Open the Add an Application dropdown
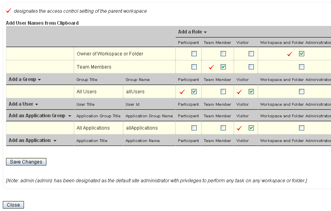 pyautogui.click(x=32, y=140)
